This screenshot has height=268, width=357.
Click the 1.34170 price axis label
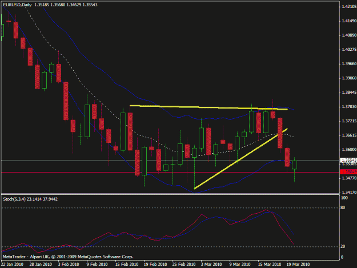click(349, 193)
